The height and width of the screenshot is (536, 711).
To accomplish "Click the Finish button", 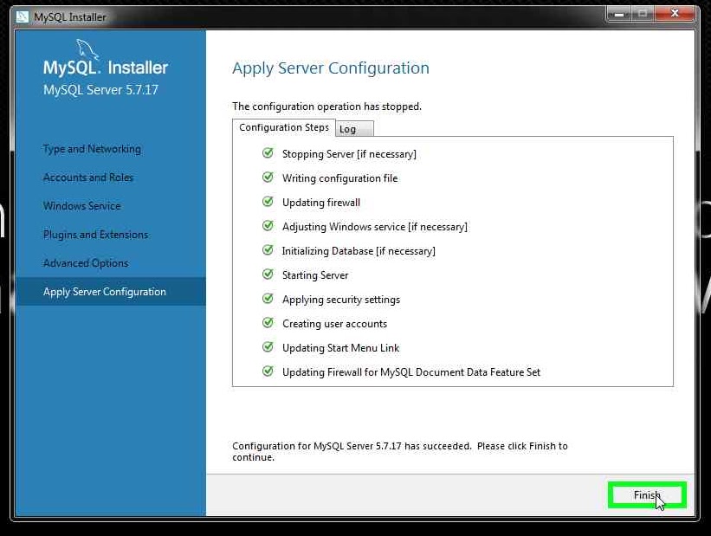I will tap(647, 494).
